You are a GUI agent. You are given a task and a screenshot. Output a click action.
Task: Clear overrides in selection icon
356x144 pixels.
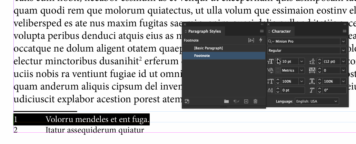(x=236, y=101)
